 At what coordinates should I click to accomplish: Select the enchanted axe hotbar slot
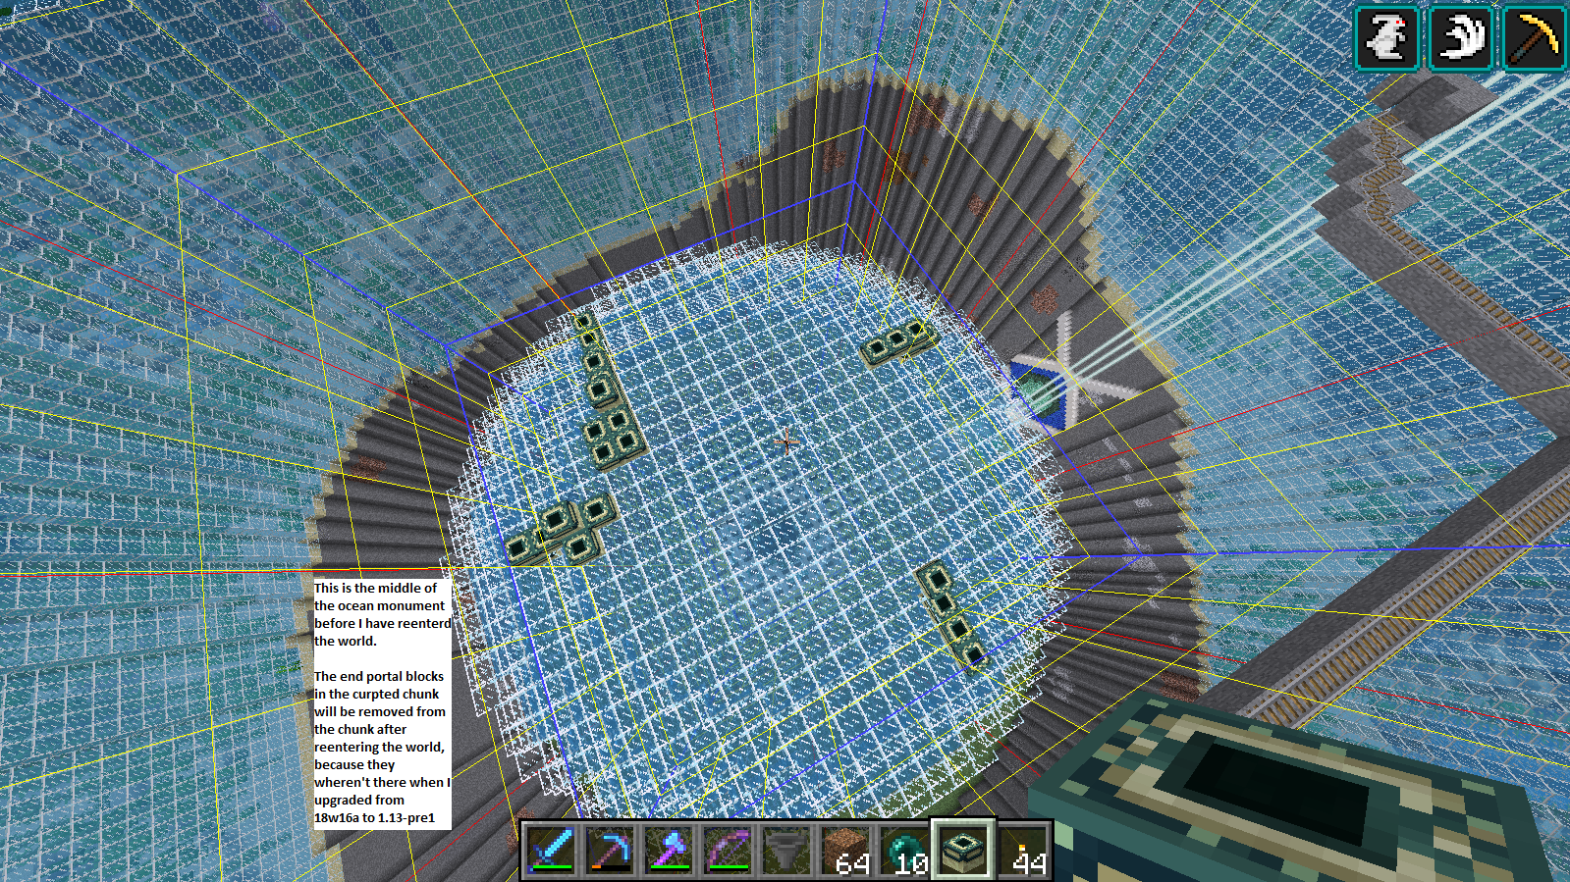(669, 849)
